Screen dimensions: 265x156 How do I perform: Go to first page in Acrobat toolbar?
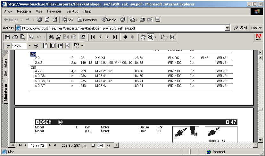pos(93,37)
